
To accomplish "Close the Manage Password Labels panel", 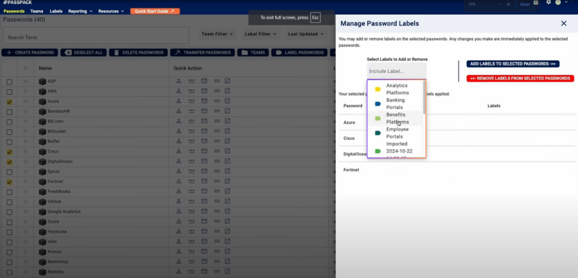I will [x=564, y=24].
